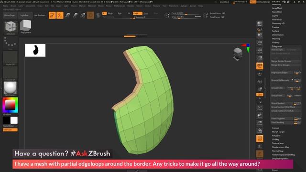Click the AAHalf icon
The width and height of the screenshot is (306, 172).
click(x=260, y=58)
